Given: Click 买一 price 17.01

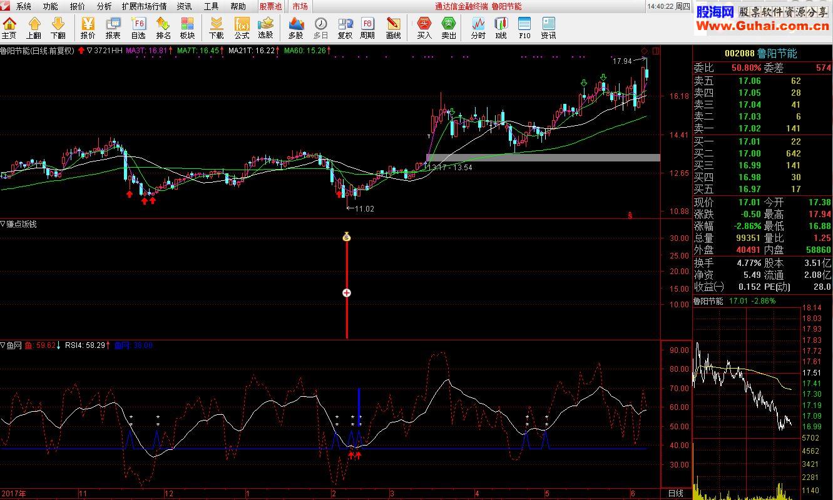Looking at the screenshot, I should [749, 141].
